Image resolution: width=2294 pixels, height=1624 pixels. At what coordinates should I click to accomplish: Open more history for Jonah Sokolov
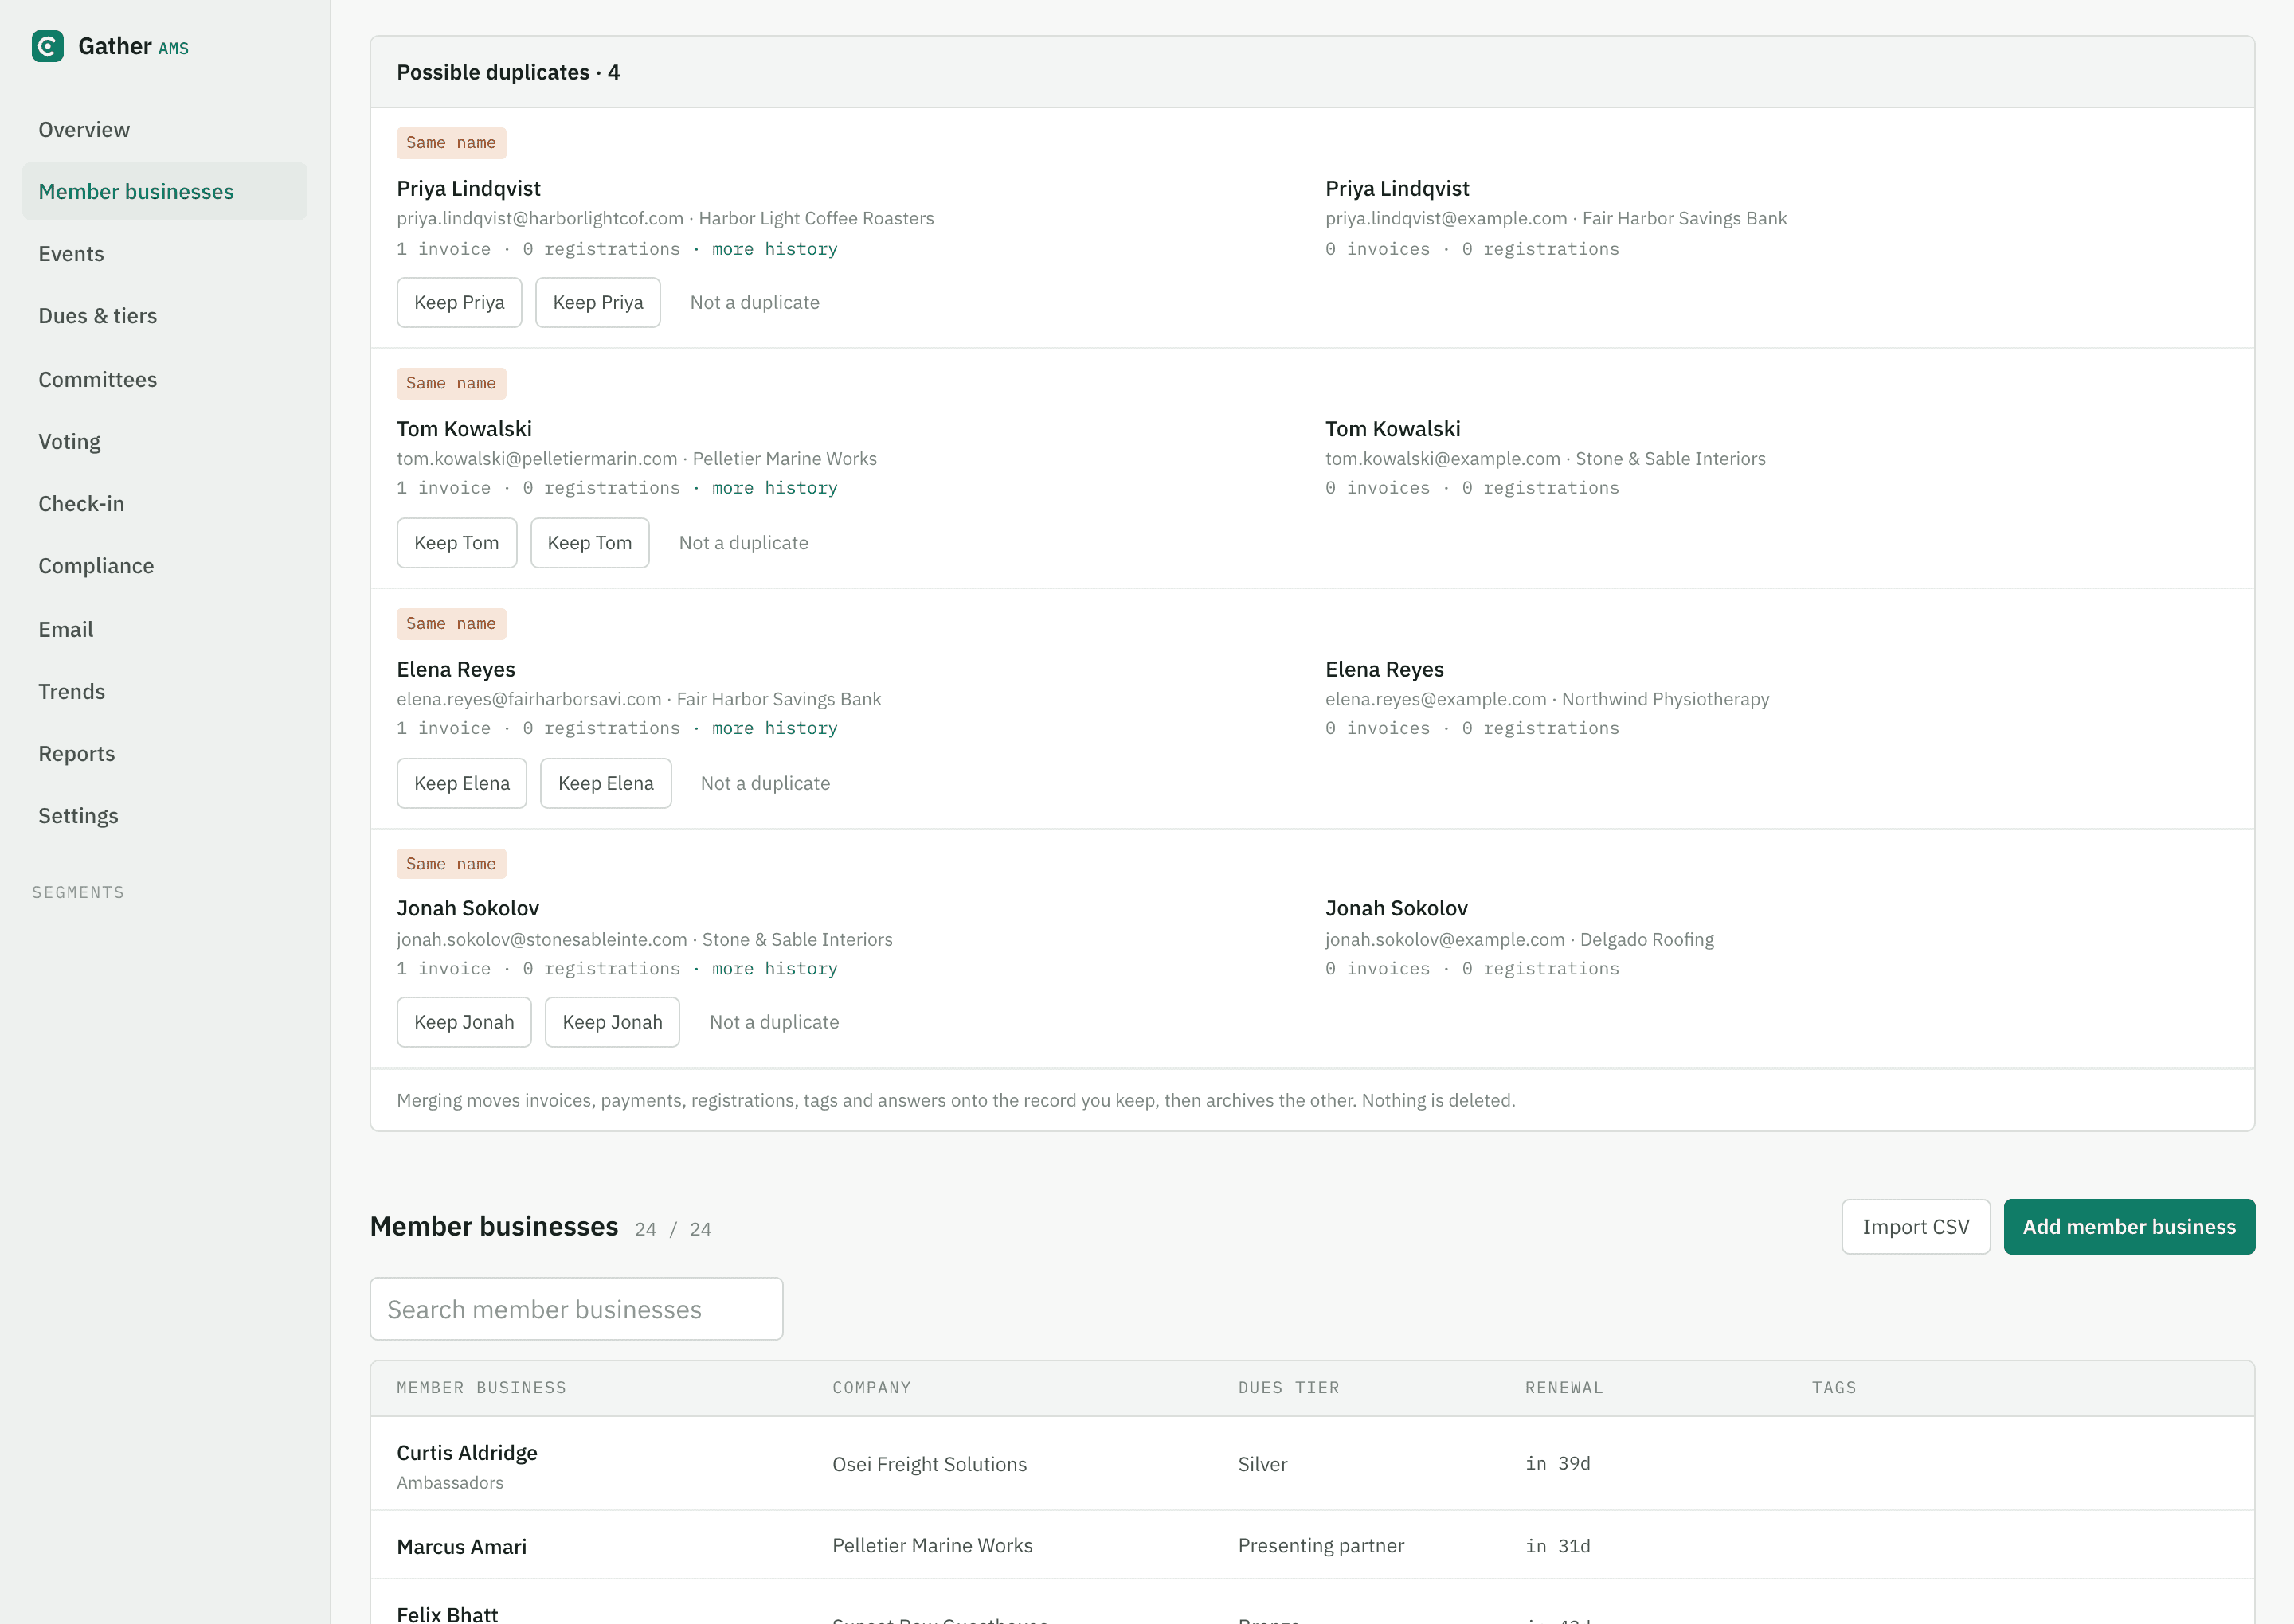click(x=774, y=969)
